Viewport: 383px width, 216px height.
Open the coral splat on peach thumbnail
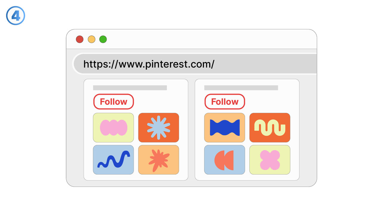click(x=158, y=160)
